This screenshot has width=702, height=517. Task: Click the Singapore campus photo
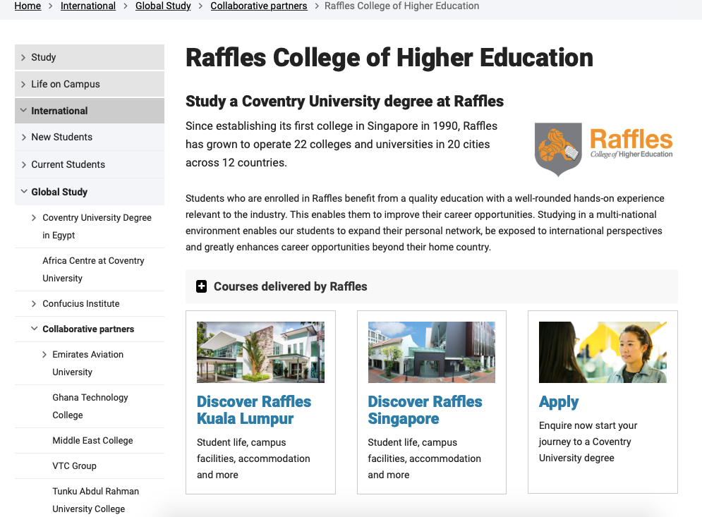coord(432,352)
